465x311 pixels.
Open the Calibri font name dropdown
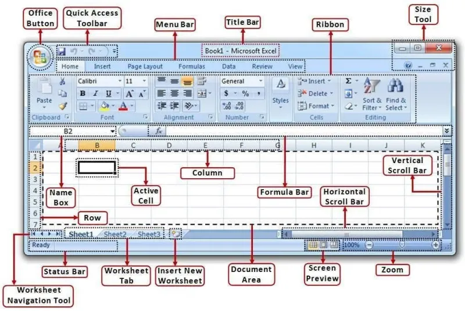(120, 81)
